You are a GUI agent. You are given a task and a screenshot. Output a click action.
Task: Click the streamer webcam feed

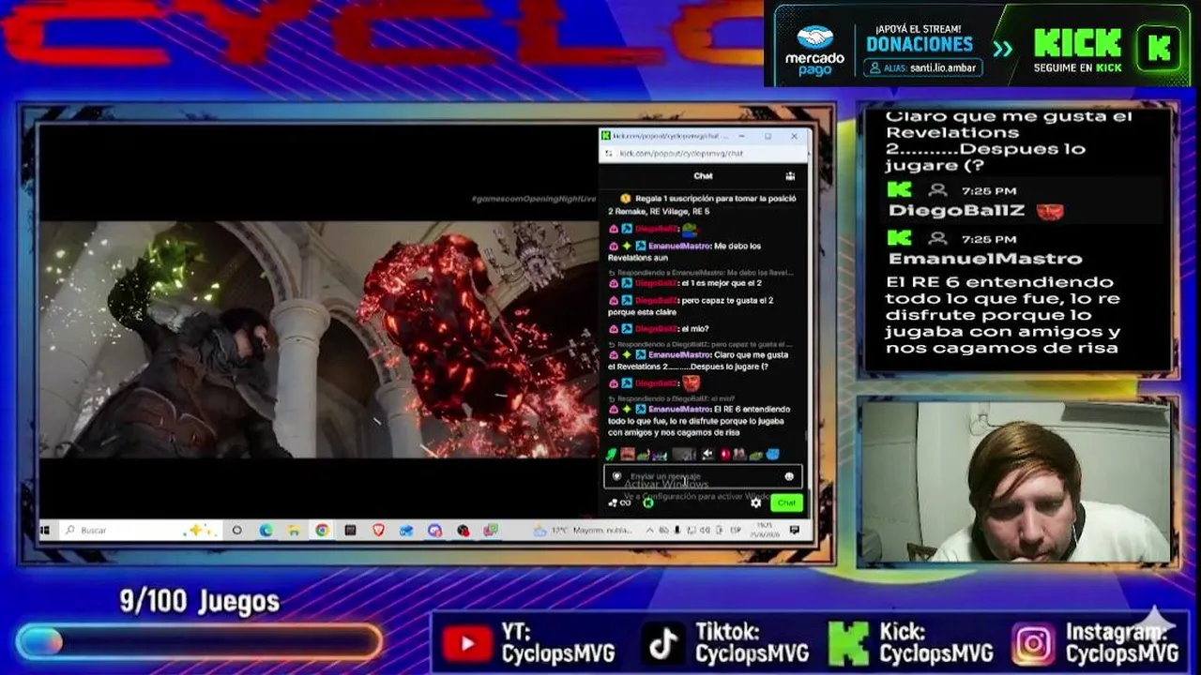1018,481
